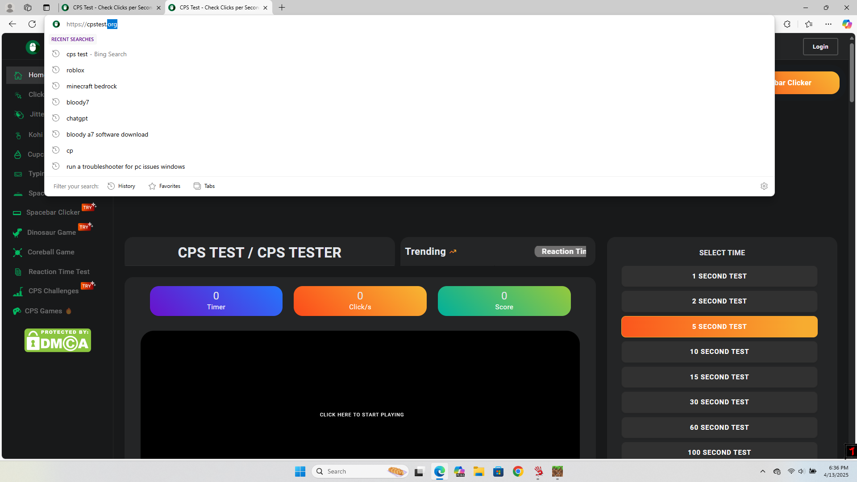Image resolution: width=857 pixels, height=482 pixels.
Task: Click the browser refresh icon
Action: coord(32,24)
